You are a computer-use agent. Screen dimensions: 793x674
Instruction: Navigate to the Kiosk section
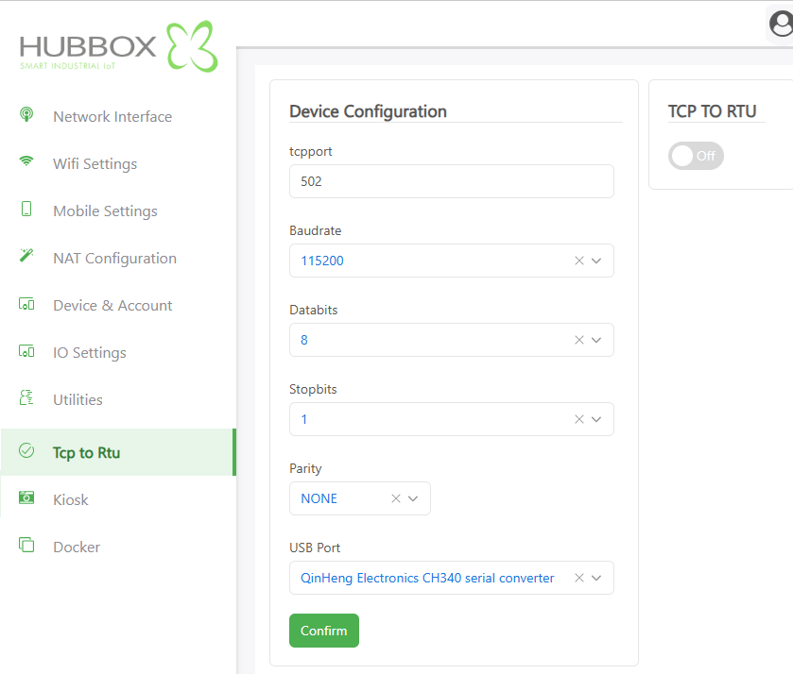coord(70,499)
